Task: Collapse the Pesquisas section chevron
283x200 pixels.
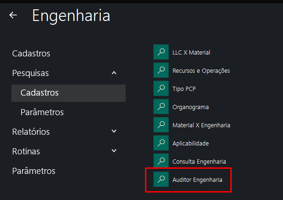Action: [114, 73]
